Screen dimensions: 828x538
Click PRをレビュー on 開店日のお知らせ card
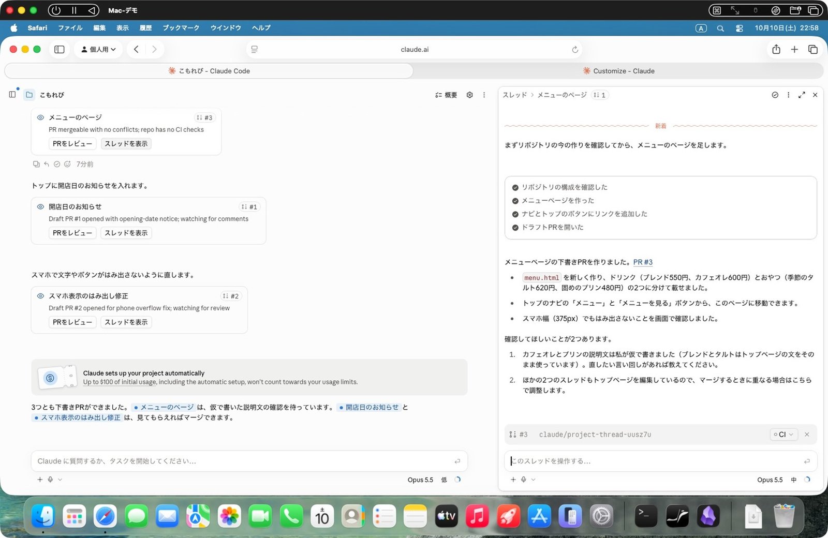pyautogui.click(x=72, y=233)
